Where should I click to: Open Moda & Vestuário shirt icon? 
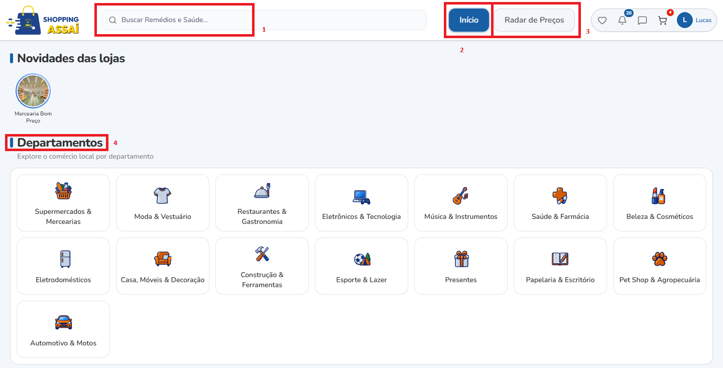[163, 196]
